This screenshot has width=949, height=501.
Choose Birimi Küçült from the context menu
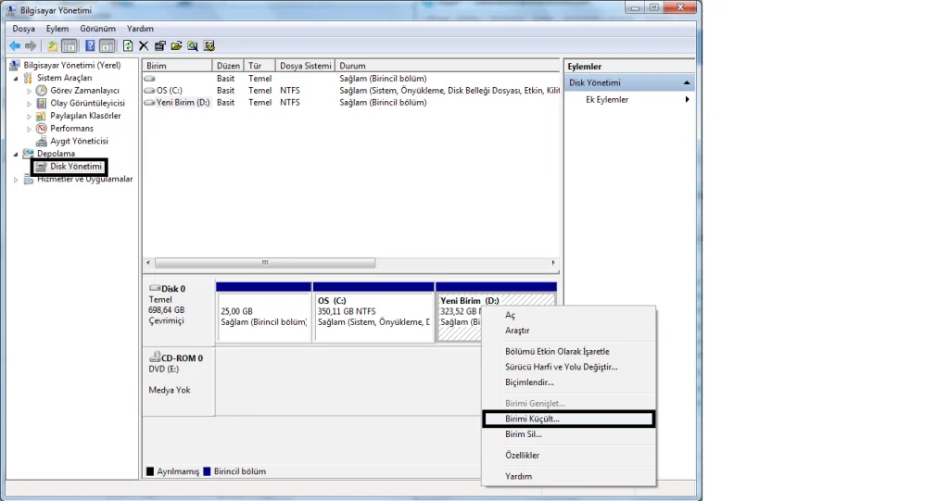tap(532, 420)
